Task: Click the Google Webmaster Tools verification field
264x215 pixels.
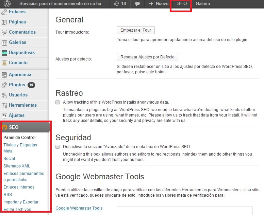Action: 184,211
